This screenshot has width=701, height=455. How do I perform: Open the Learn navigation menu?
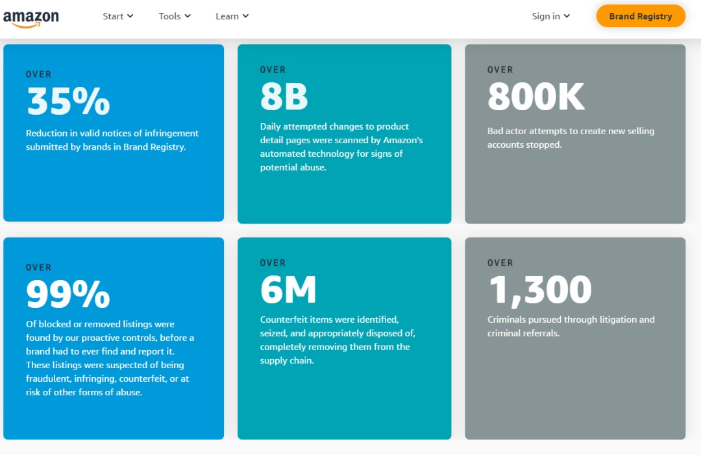pos(227,16)
